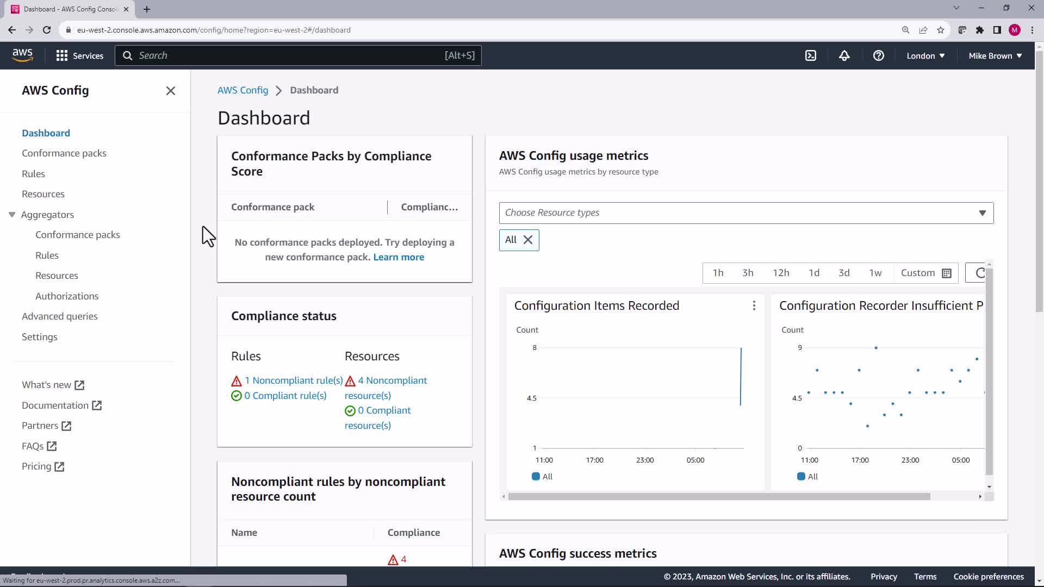Expand the Choose Resource types dropdown
This screenshot has height=587, width=1044.
746,213
